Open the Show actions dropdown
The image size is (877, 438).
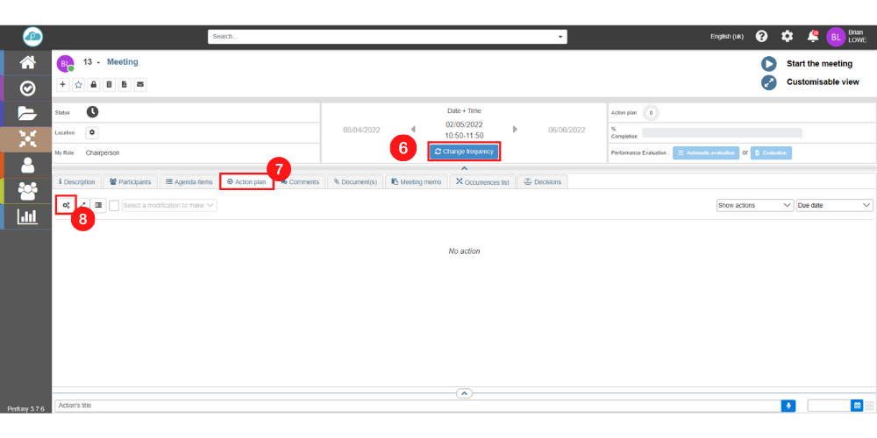[x=754, y=205]
